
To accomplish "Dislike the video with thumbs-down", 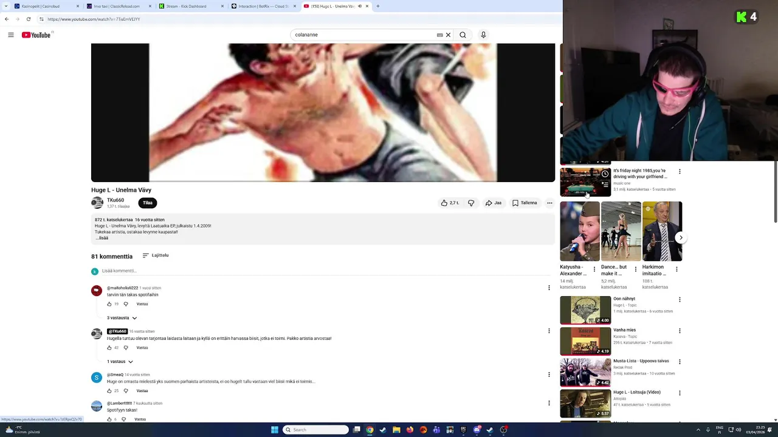I will coord(471,203).
